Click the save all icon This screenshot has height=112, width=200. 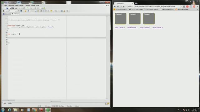[x=13, y=8]
